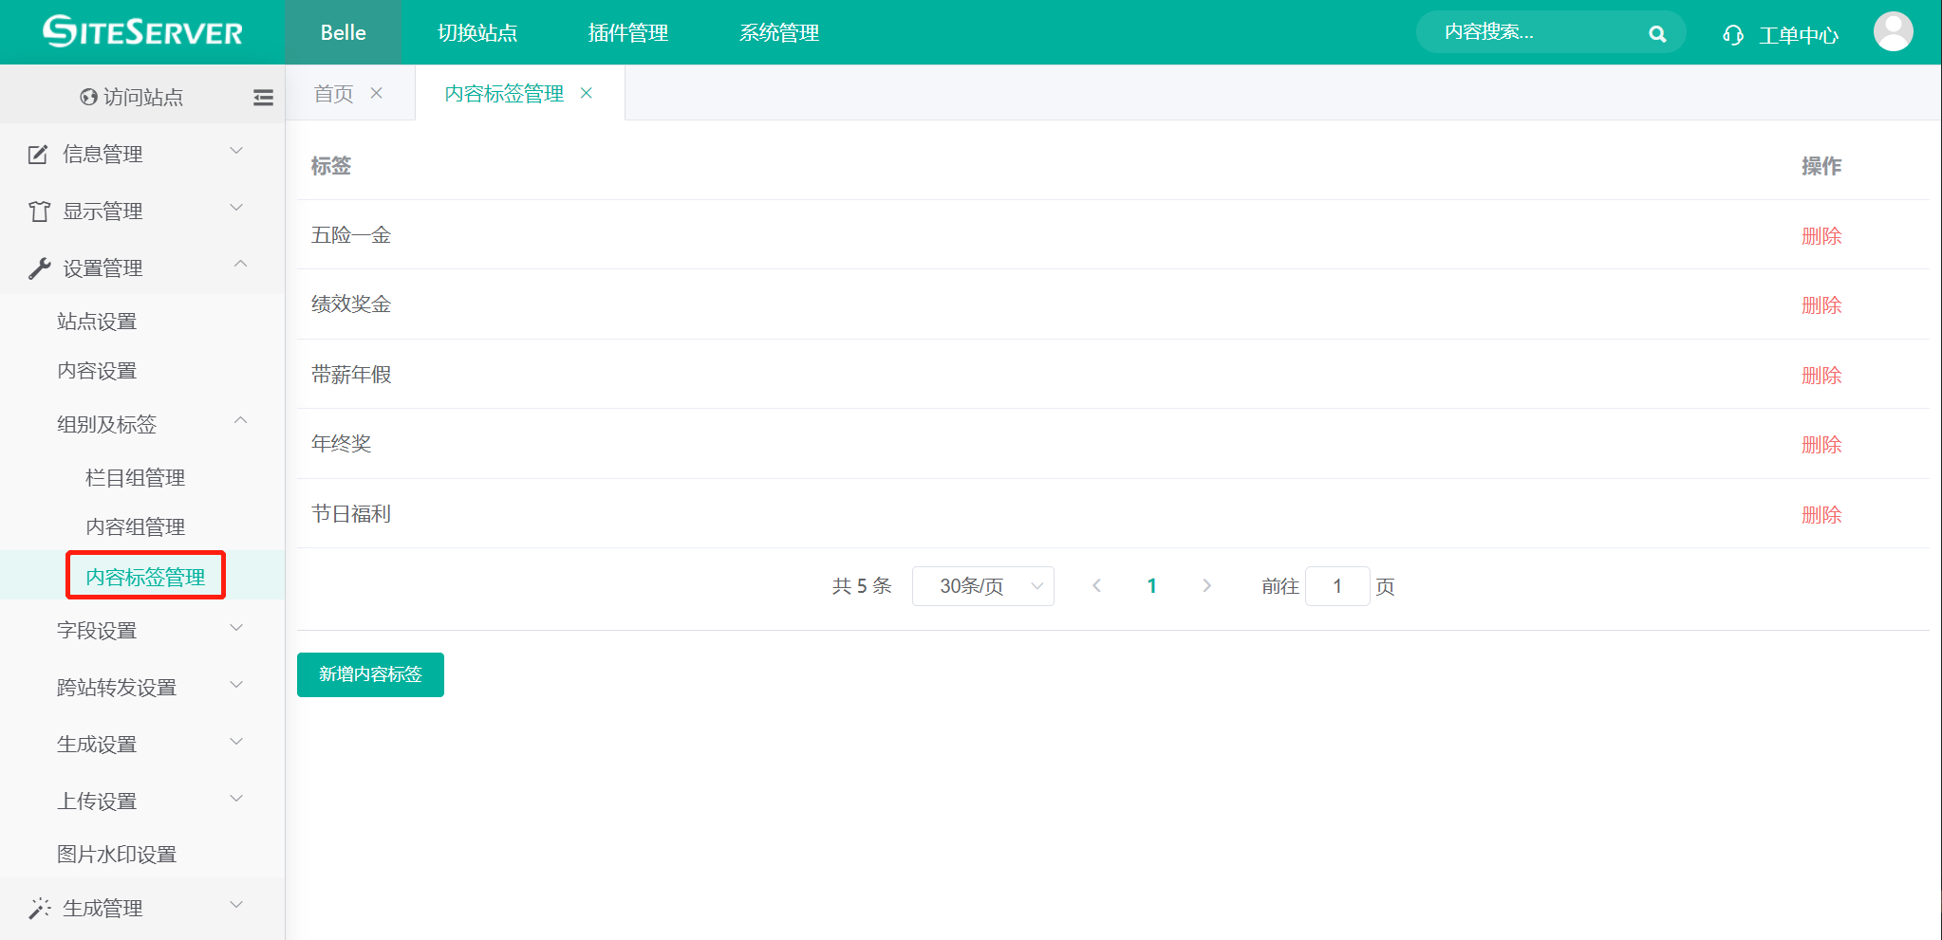Click the page number input field

(1337, 585)
